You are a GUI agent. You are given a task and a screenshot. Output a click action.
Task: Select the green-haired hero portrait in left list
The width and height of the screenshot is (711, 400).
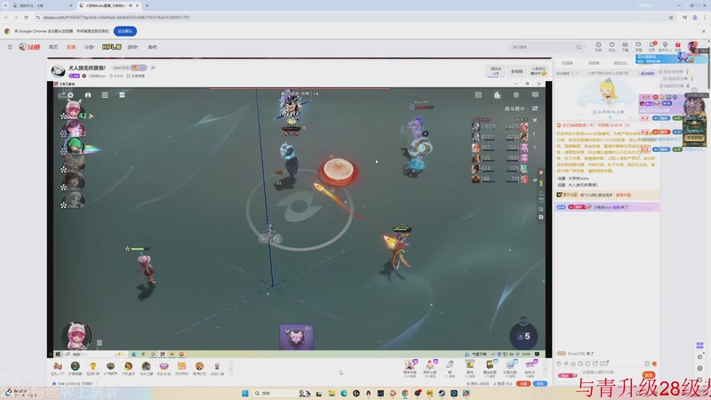click(x=74, y=147)
